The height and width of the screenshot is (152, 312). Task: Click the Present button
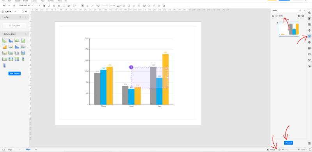(x=289, y=143)
